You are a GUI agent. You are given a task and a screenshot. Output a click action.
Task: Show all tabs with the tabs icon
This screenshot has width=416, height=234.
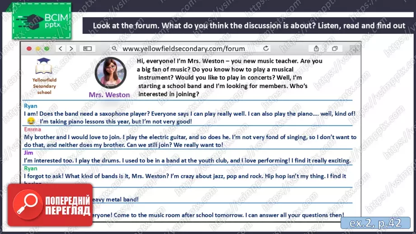click(335, 48)
